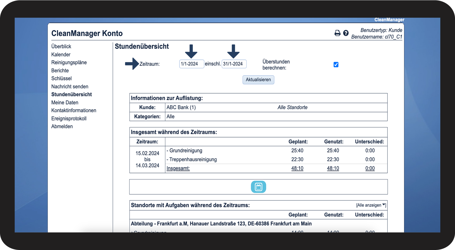Click the start date field 1/1-2024
The height and width of the screenshot is (250, 455).
pos(192,64)
